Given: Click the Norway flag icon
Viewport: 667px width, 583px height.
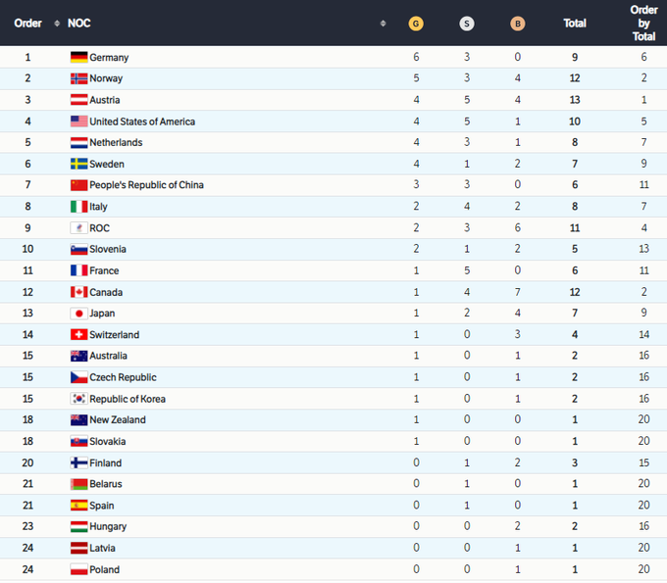Looking at the screenshot, I should (78, 78).
